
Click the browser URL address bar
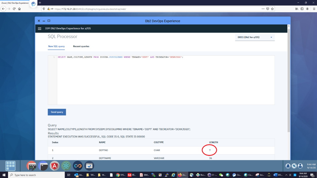(x=158, y=9)
